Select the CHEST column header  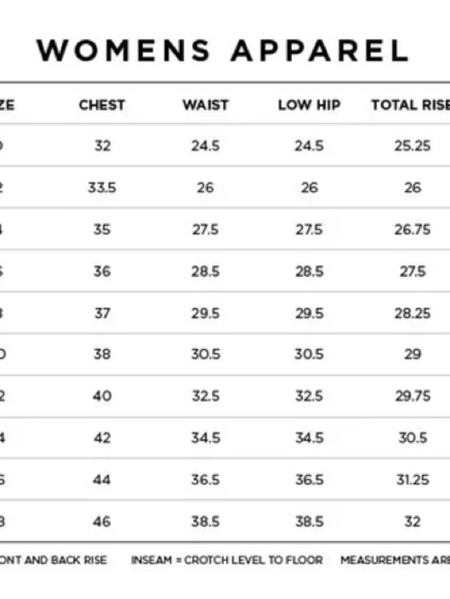[102, 105]
